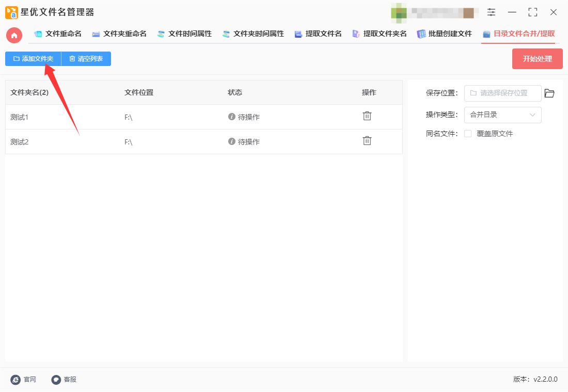Click the 待操作 status of 测试2
Screen dimensions: 568x392
tap(248, 141)
